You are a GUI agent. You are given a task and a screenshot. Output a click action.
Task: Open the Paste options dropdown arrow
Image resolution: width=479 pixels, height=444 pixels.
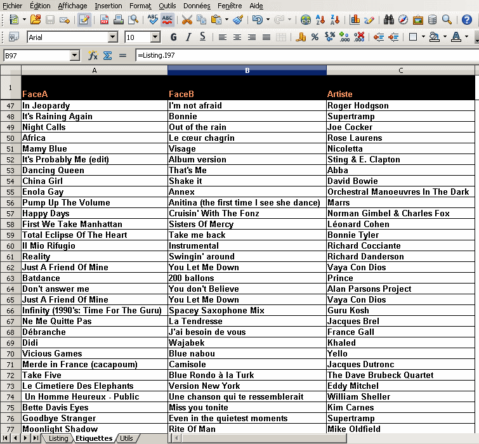(x=226, y=20)
